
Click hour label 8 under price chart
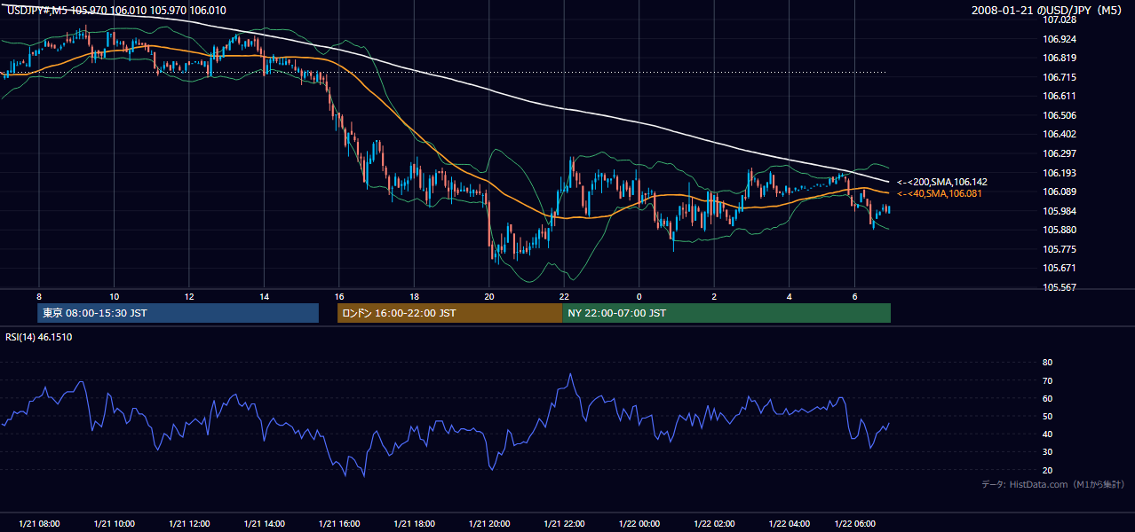39,296
